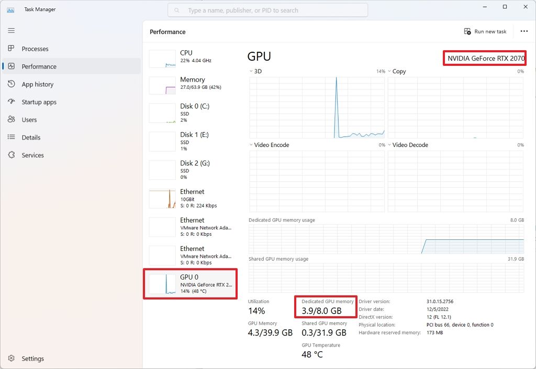Expand the Video Decode graph dropdown
Image resolution: width=536 pixels, height=369 pixels.
(389, 145)
